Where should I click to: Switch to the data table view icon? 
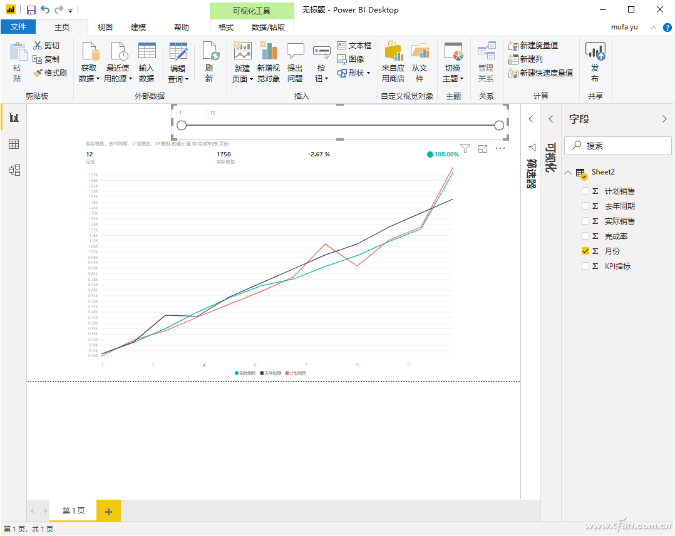(14, 144)
